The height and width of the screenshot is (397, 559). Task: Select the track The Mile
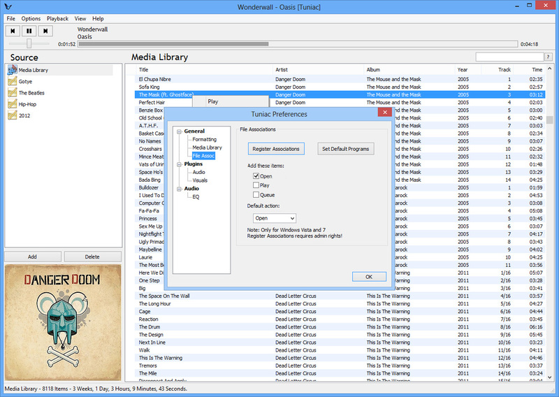click(339, 373)
